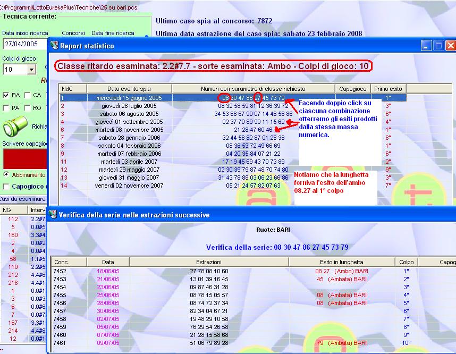Click the Capogioco header in Report statistico
Viewport: 456px width, 354px height.
[x=353, y=89]
